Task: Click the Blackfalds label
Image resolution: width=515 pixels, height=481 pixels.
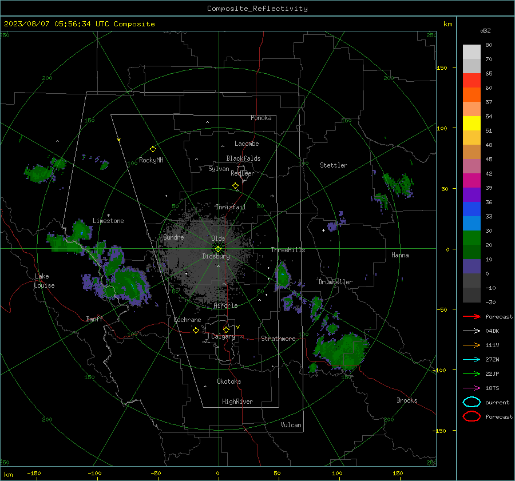Action: click(x=243, y=158)
